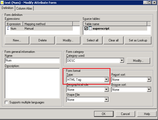
Task: Click Modify... next to Category used
Action: tap(138, 61)
